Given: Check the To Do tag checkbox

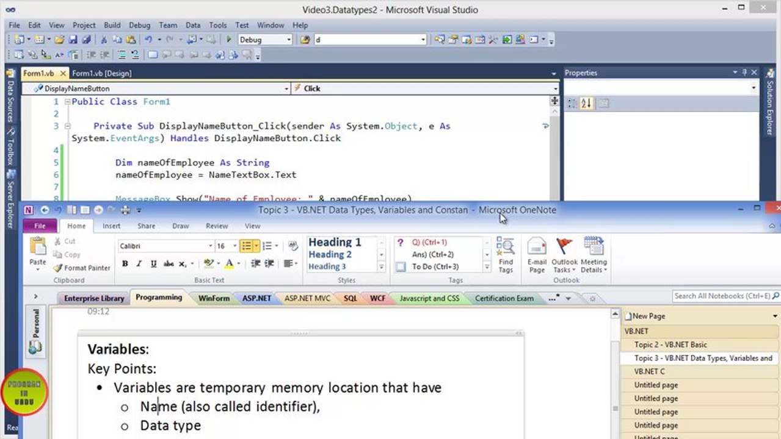Looking at the screenshot, I should point(401,266).
